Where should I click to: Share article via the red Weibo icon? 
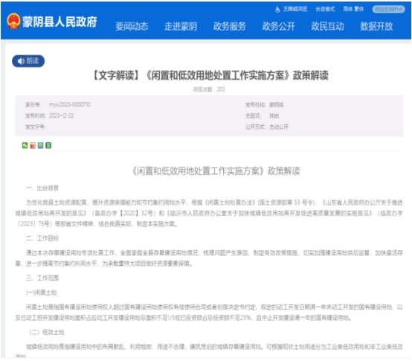click(33, 145)
